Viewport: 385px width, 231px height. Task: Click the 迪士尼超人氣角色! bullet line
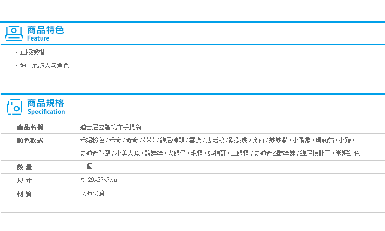coord(44,66)
